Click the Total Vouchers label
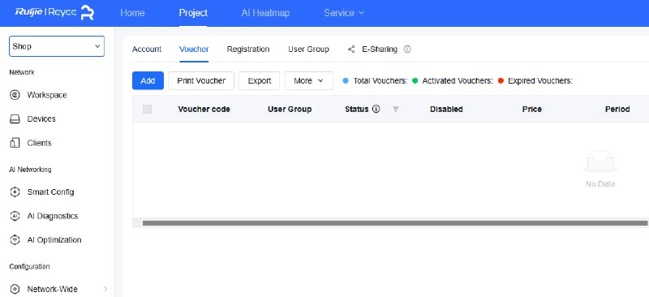 pyautogui.click(x=380, y=81)
